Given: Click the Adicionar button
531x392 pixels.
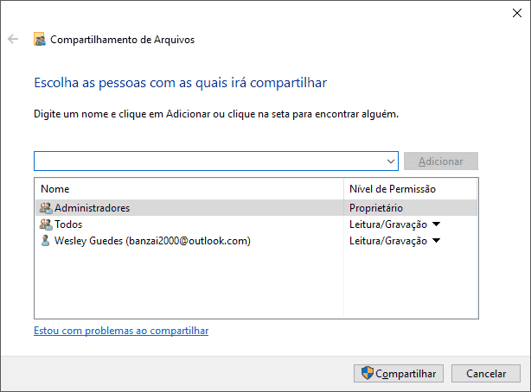Looking at the screenshot, I should tap(441, 161).
